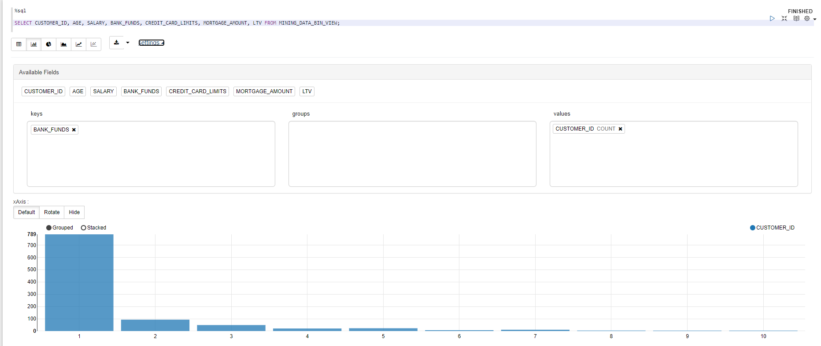Click the %sql interpreter line

click(20, 11)
